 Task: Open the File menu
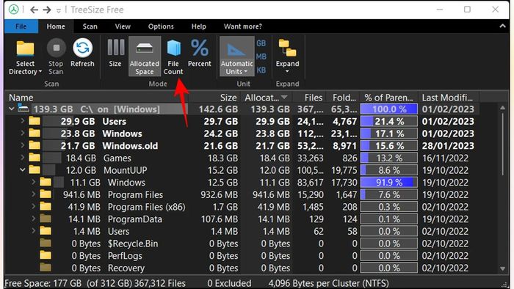21,26
